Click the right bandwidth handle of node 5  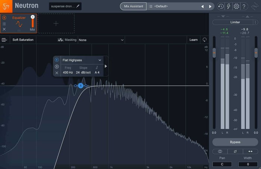(86, 86)
